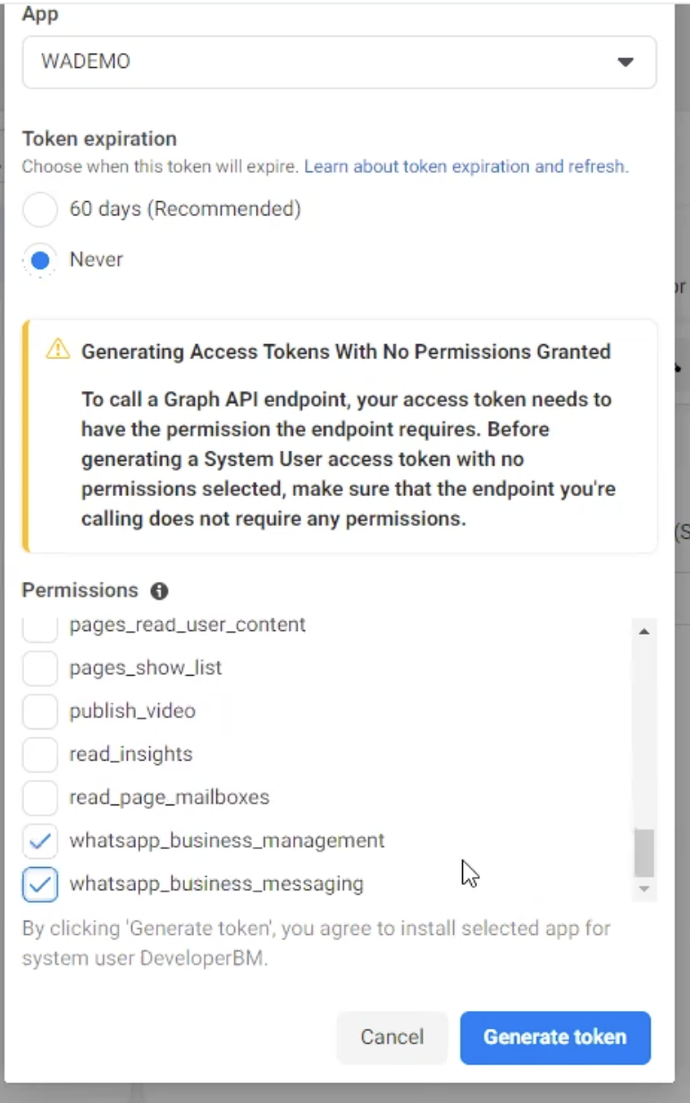Open the token expiration learn more link
The image size is (690, 1103).
point(466,166)
